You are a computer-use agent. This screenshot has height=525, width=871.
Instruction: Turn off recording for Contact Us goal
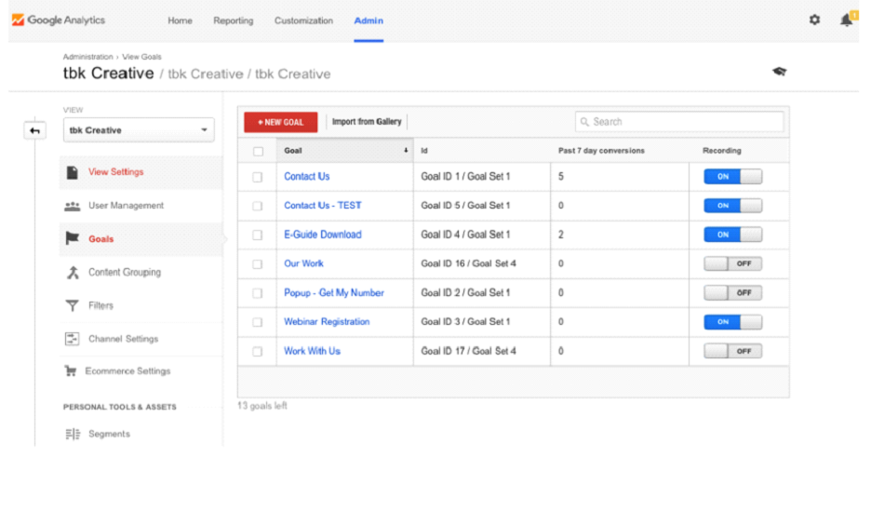(x=732, y=177)
